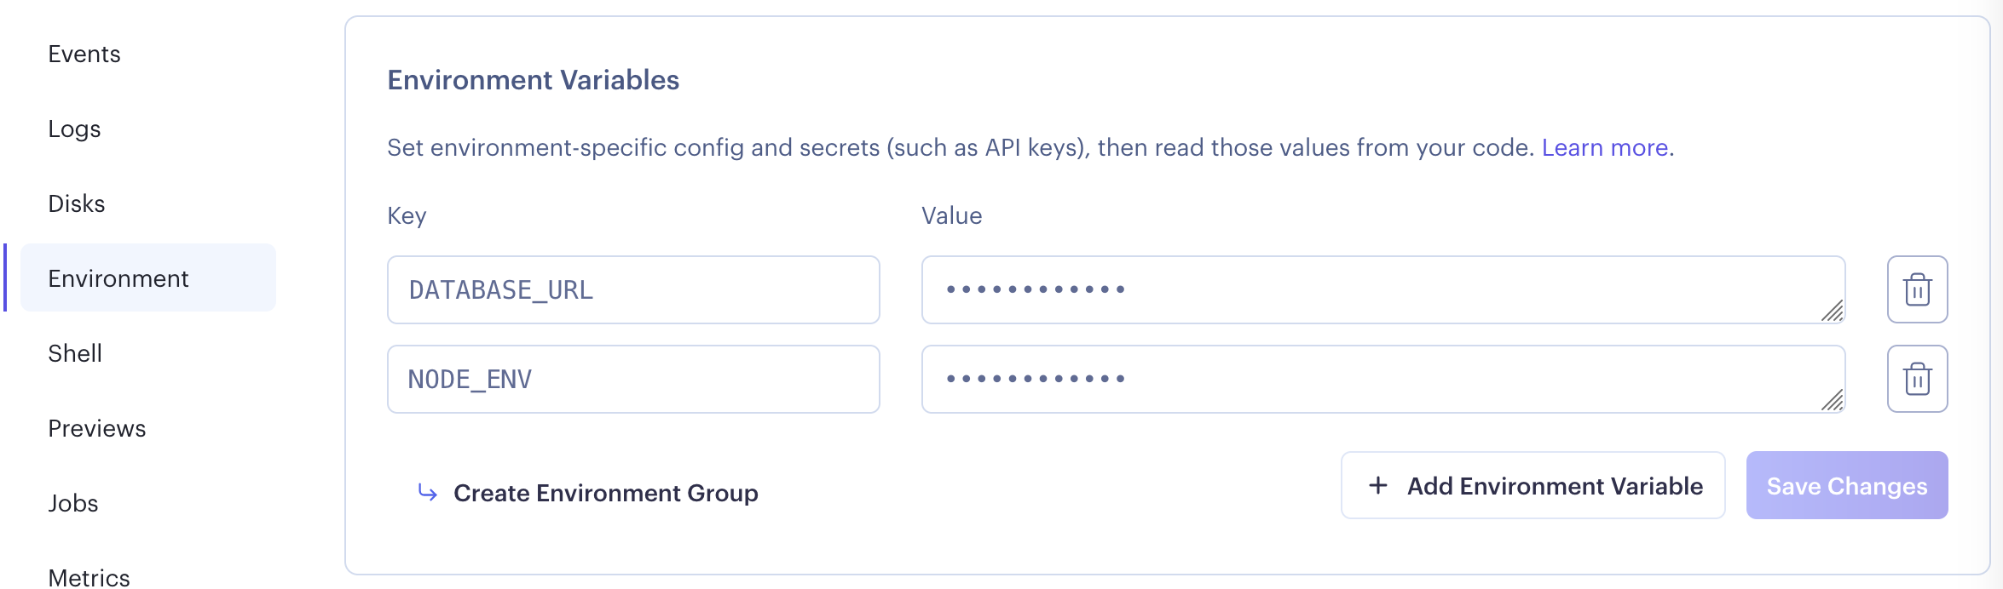Delete the NODE_ENV variable with trash icon

tap(1917, 379)
